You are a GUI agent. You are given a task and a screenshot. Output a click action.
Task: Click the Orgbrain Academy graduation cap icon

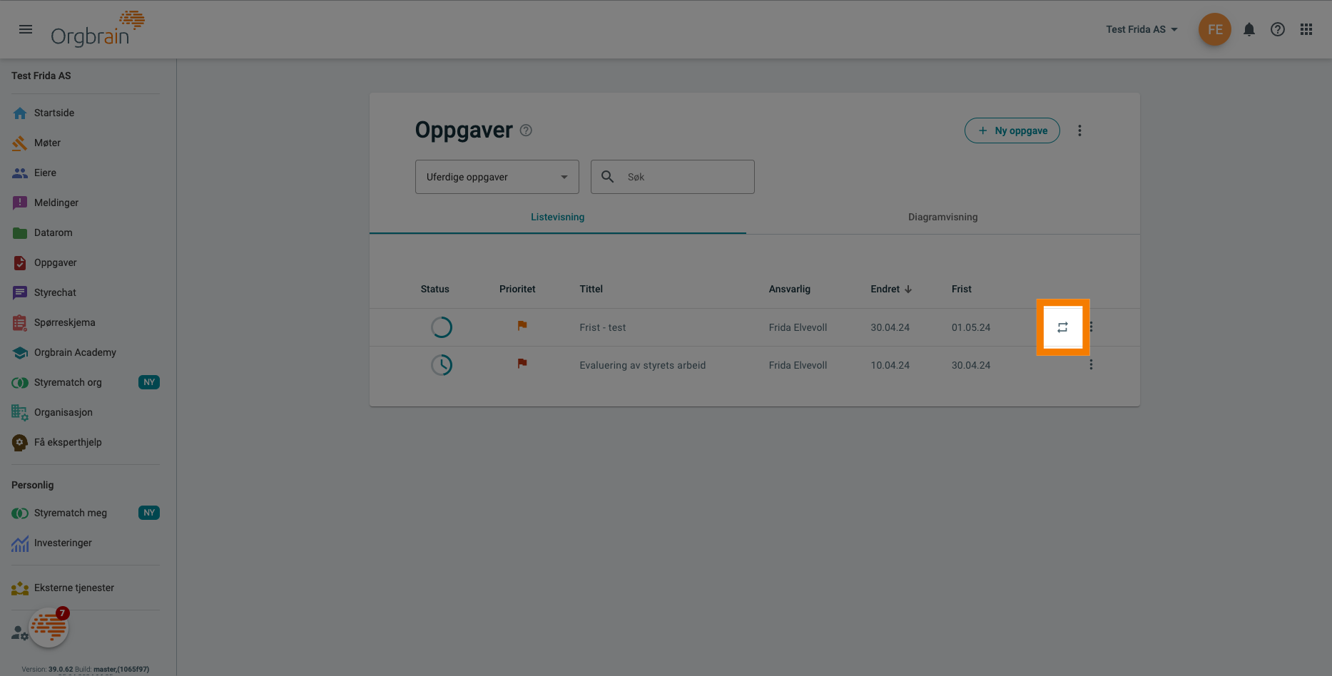coord(20,352)
